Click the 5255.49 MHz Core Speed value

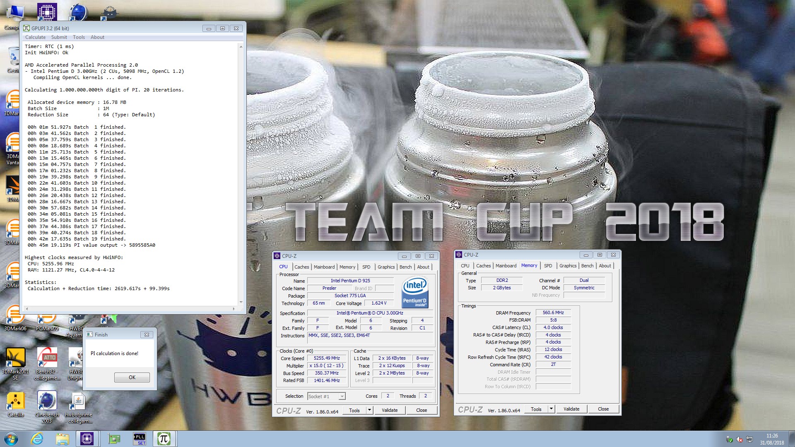327,358
